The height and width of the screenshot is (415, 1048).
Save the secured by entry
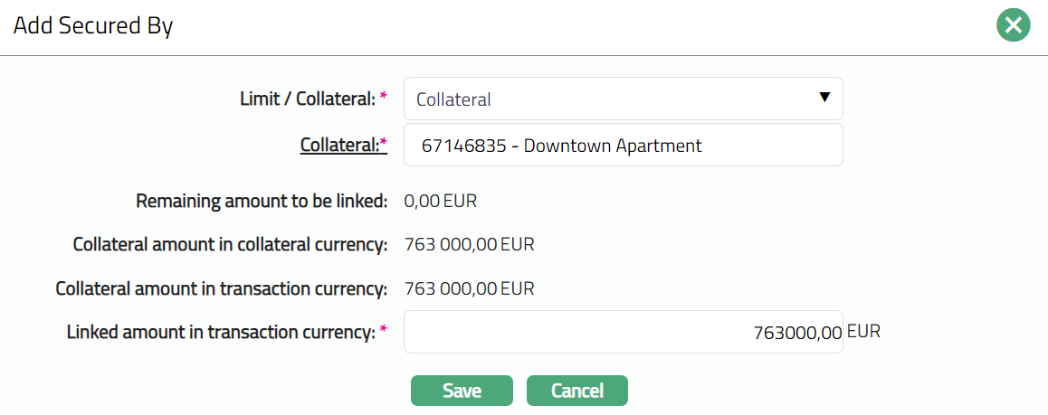[462, 391]
